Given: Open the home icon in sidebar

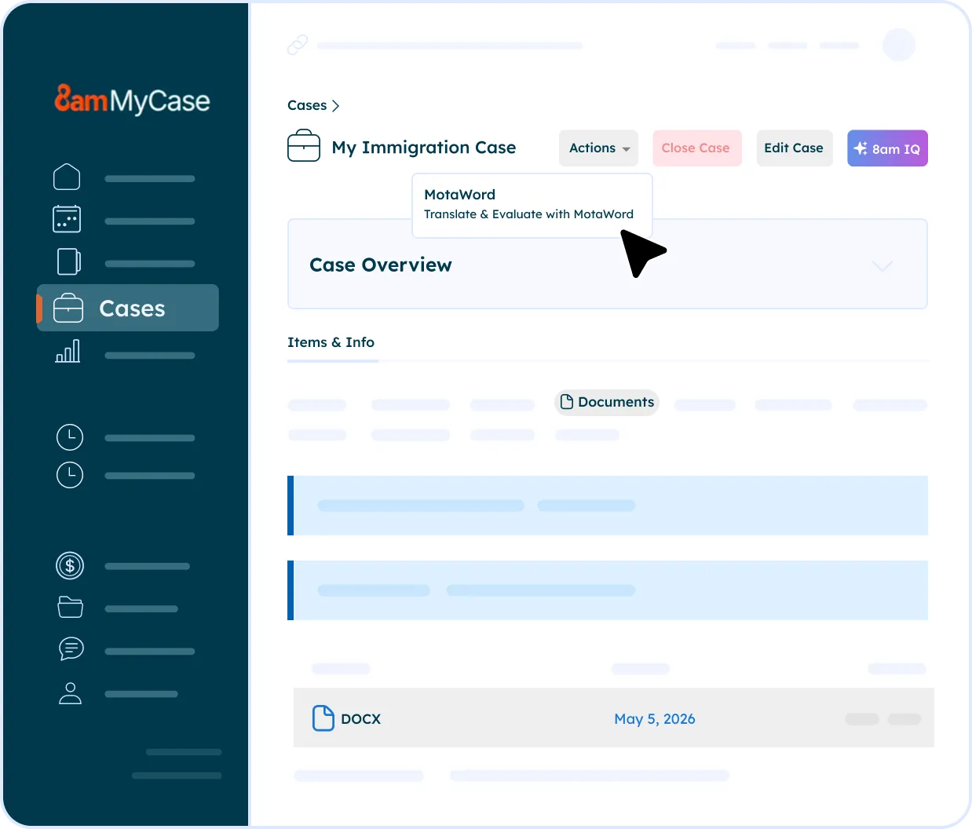Looking at the screenshot, I should tap(67, 177).
